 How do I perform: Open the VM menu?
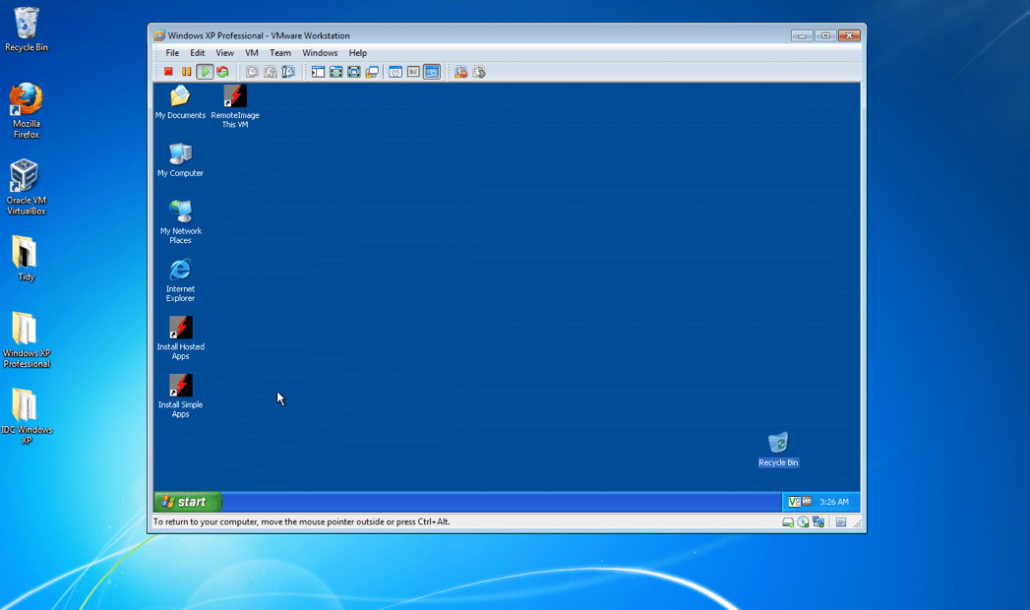coord(252,53)
